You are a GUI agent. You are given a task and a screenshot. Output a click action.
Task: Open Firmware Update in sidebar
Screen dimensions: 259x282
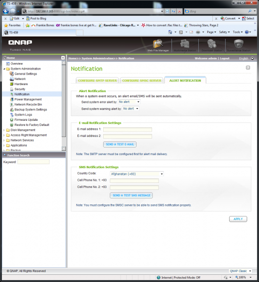tap(26, 120)
